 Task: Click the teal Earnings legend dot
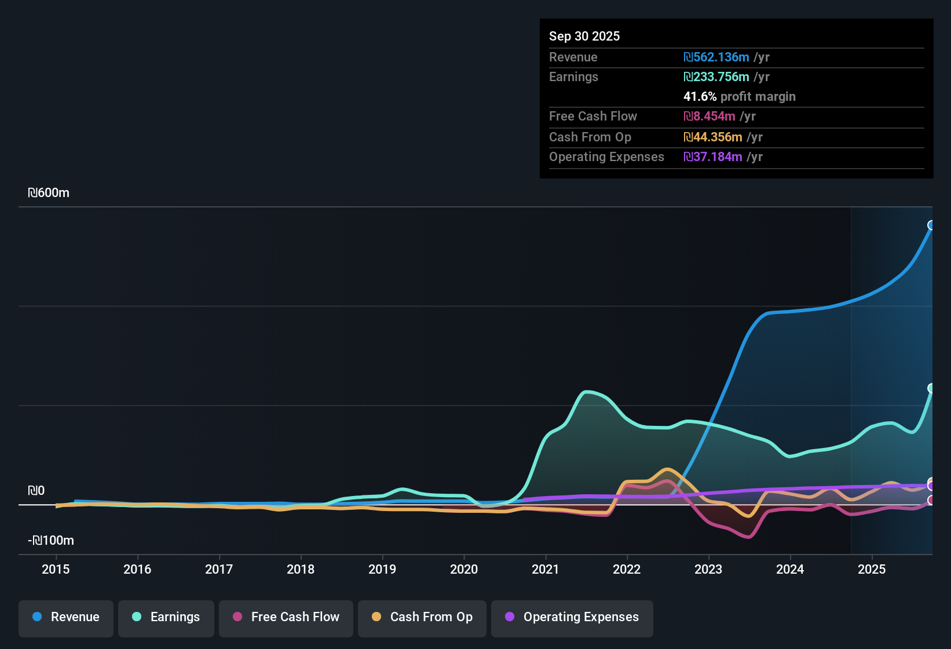(137, 617)
